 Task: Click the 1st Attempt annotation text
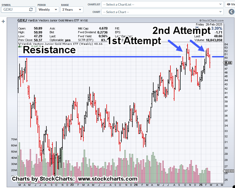pyautogui.click(x=134, y=40)
